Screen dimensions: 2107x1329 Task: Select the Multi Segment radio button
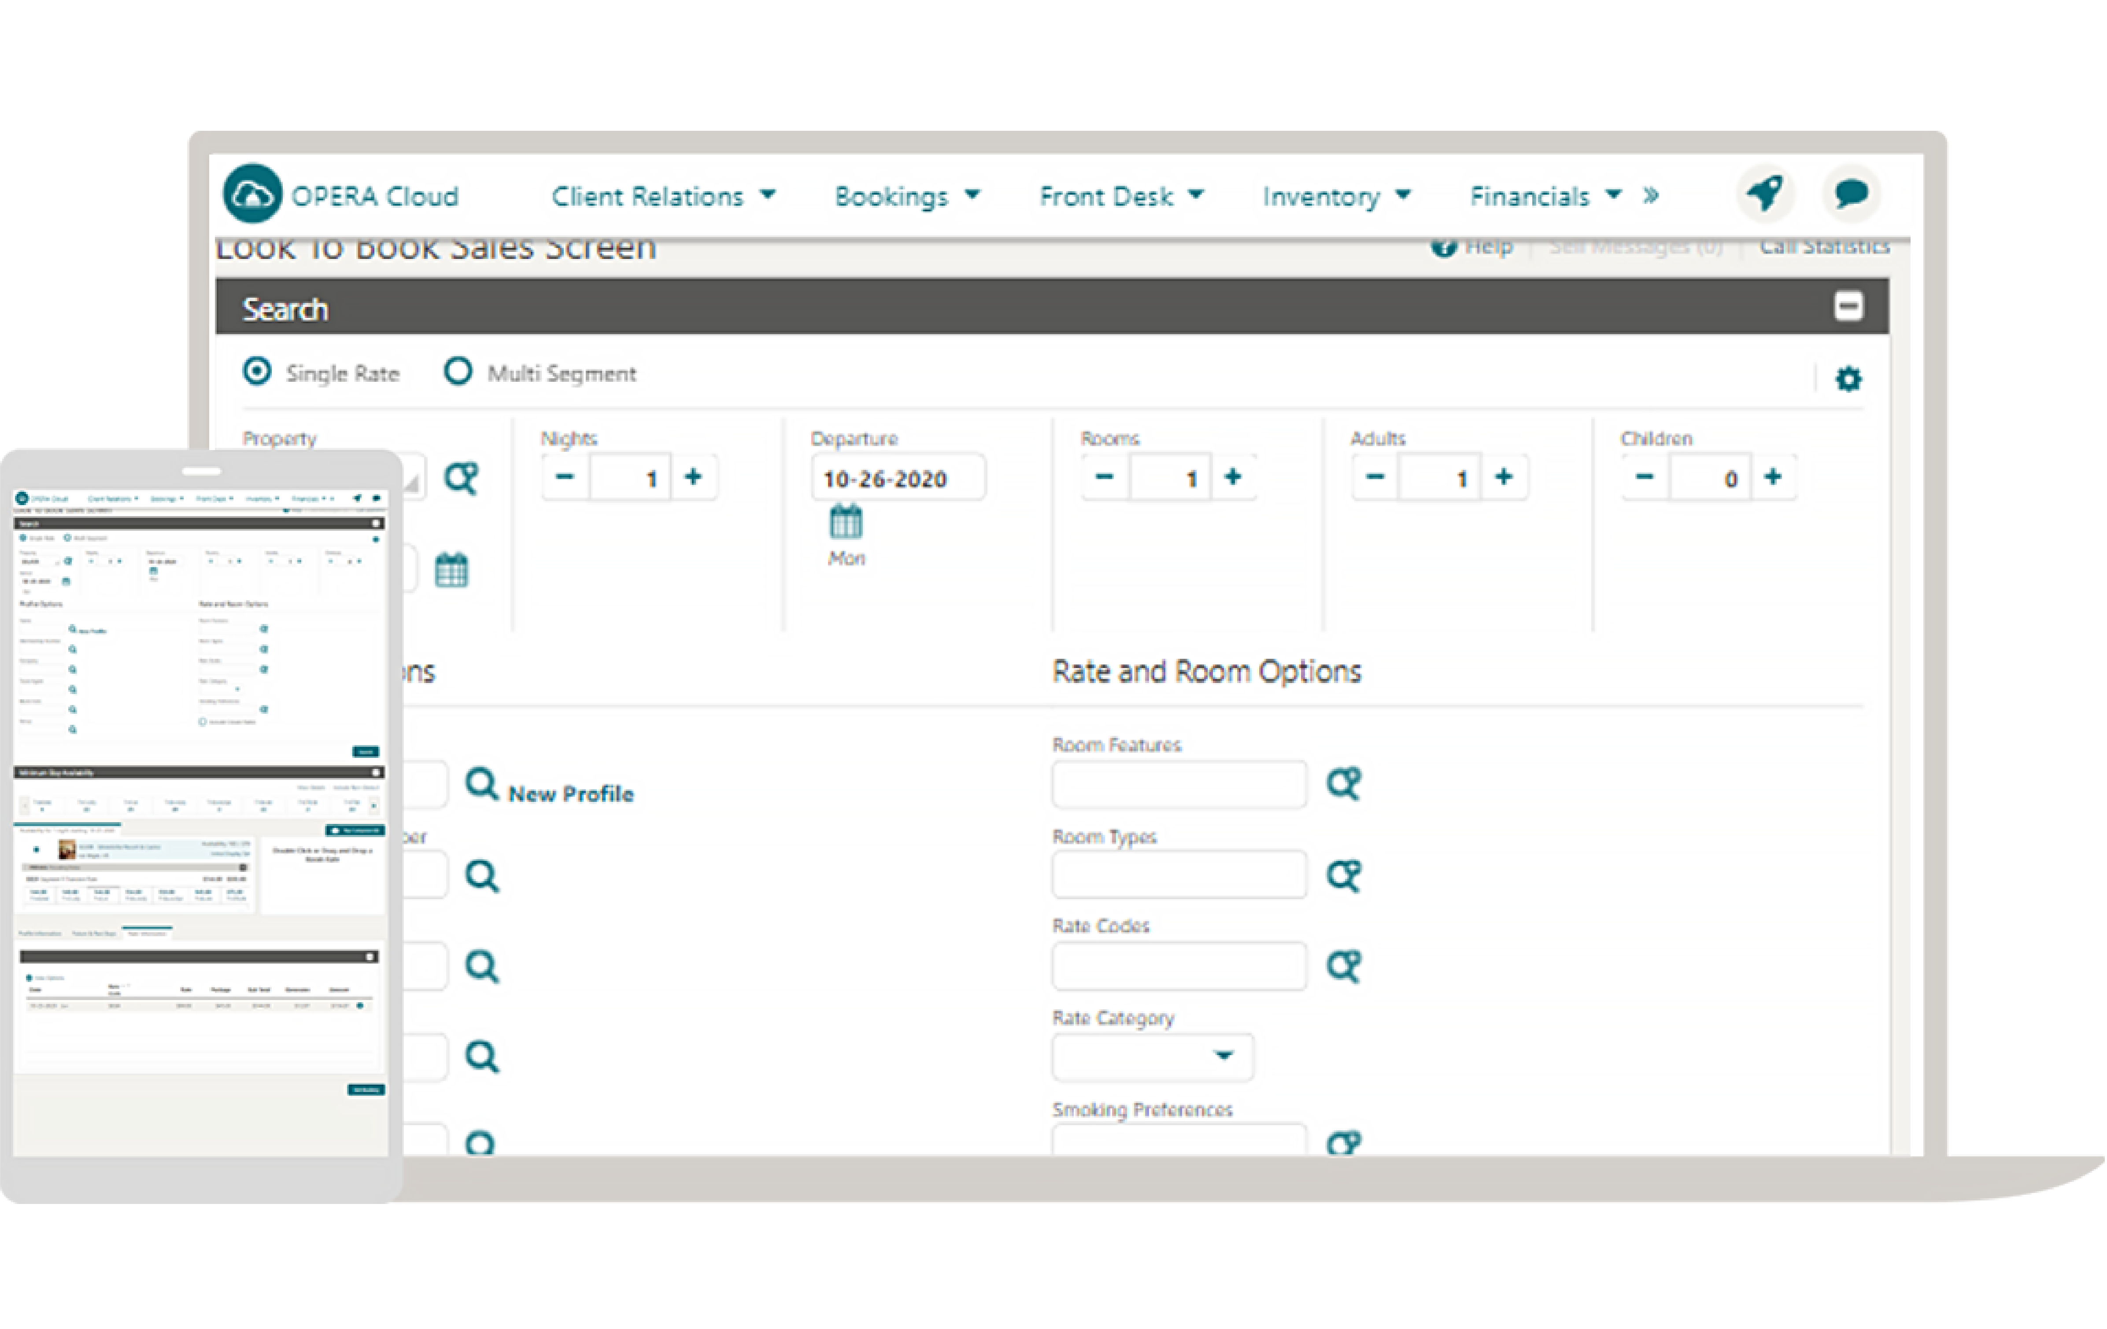pyautogui.click(x=458, y=372)
